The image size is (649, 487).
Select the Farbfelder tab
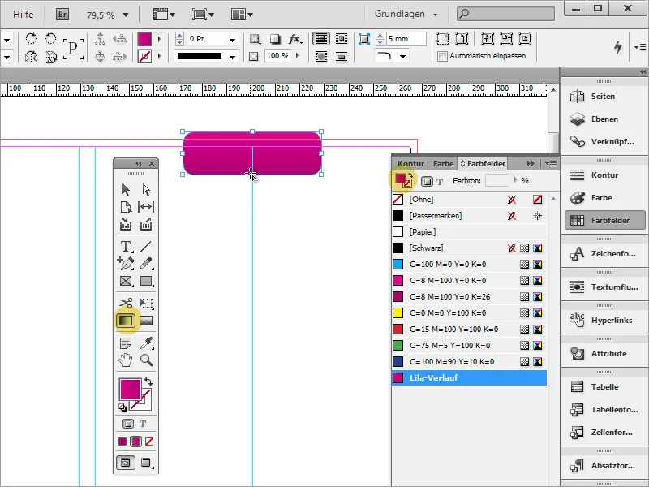click(483, 164)
